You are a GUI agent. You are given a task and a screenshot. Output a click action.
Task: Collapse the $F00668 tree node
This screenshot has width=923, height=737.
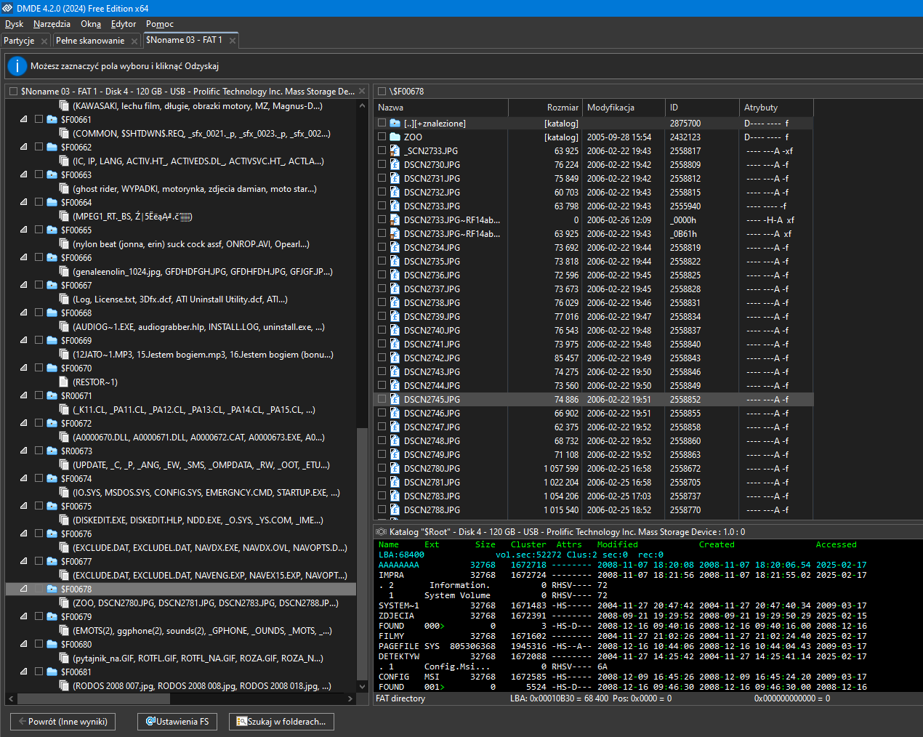pyautogui.click(x=23, y=313)
